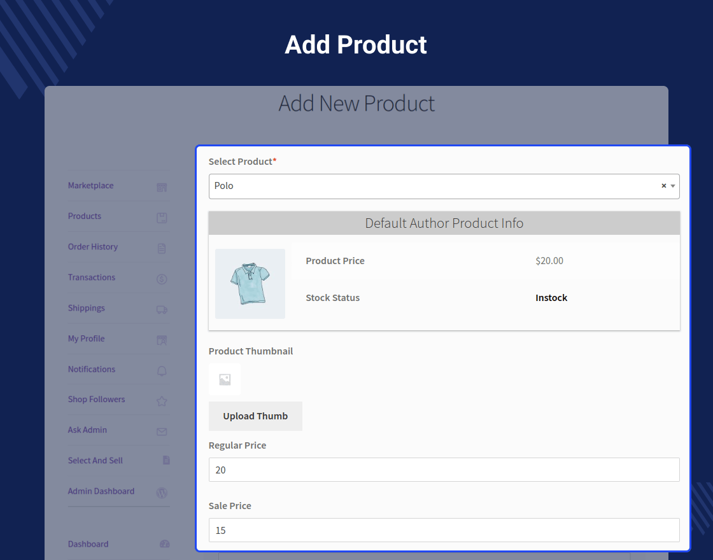Click the Products box icon
This screenshot has height=560, width=713.
[x=162, y=218]
